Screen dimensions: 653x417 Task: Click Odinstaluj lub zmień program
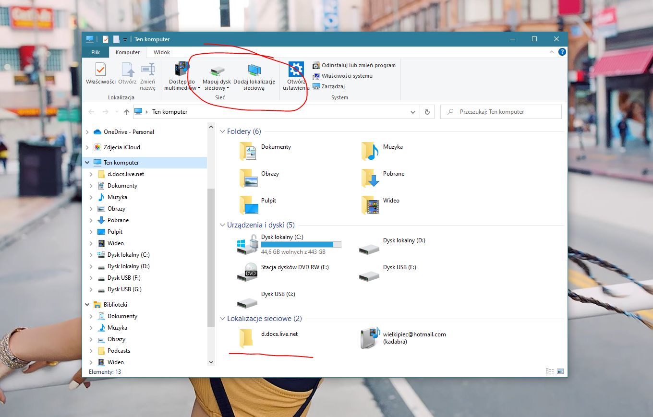358,65
